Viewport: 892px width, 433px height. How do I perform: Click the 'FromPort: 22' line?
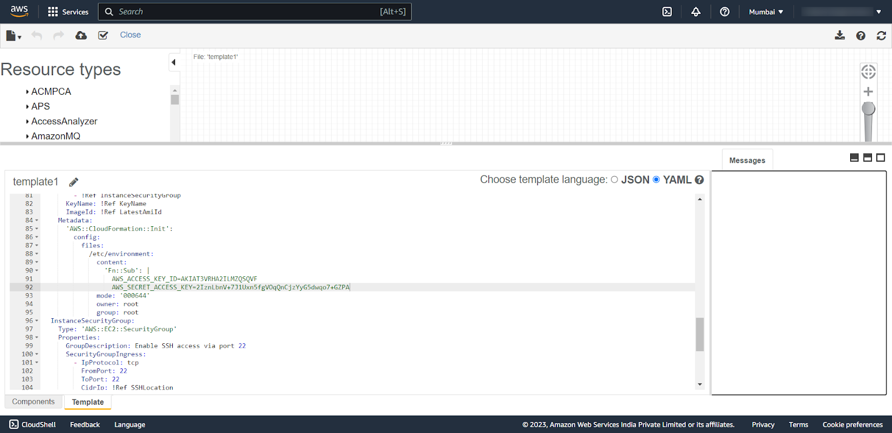(x=104, y=371)
